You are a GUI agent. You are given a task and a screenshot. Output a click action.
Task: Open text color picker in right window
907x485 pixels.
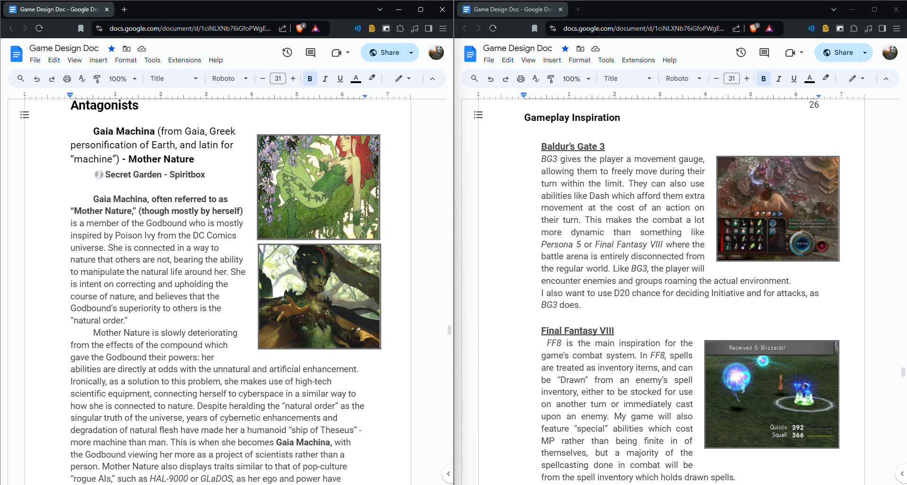[810, 79]
